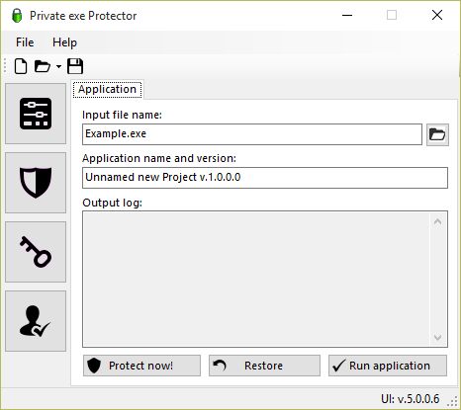Switch to the Application tab
461x410 pixels.
click(x=107, y=89)
